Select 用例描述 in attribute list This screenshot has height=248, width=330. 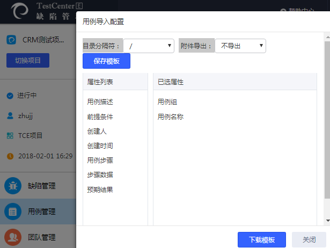pos(100,101)
